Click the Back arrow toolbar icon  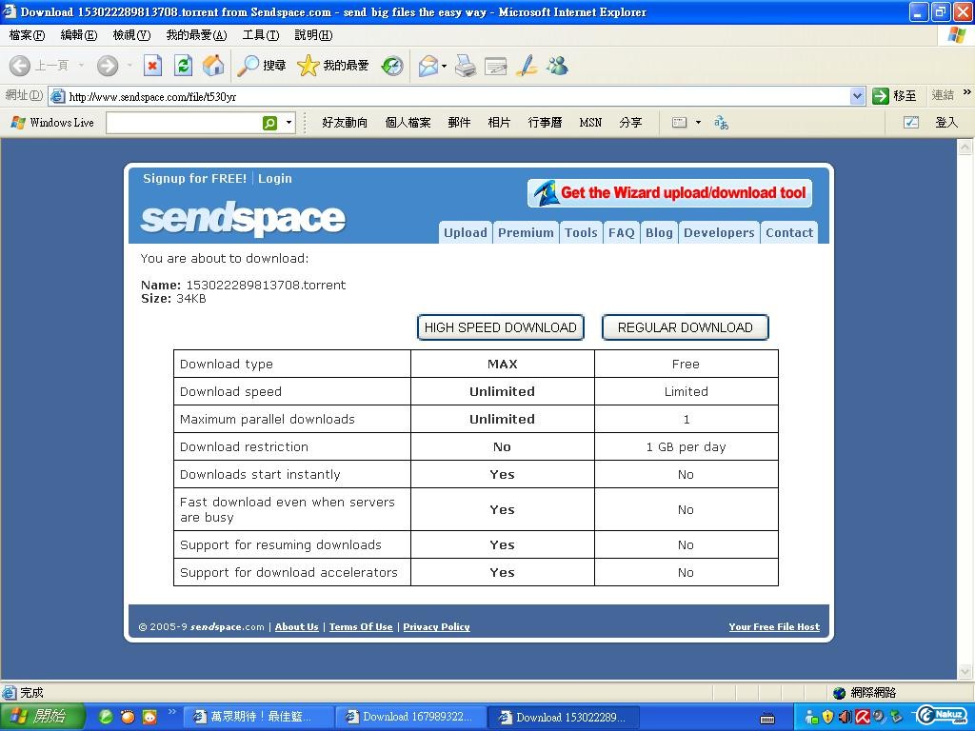click(x=20, y=66)
